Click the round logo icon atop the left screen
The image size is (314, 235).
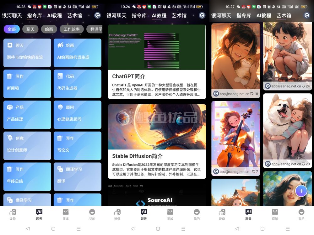point(98,15)
